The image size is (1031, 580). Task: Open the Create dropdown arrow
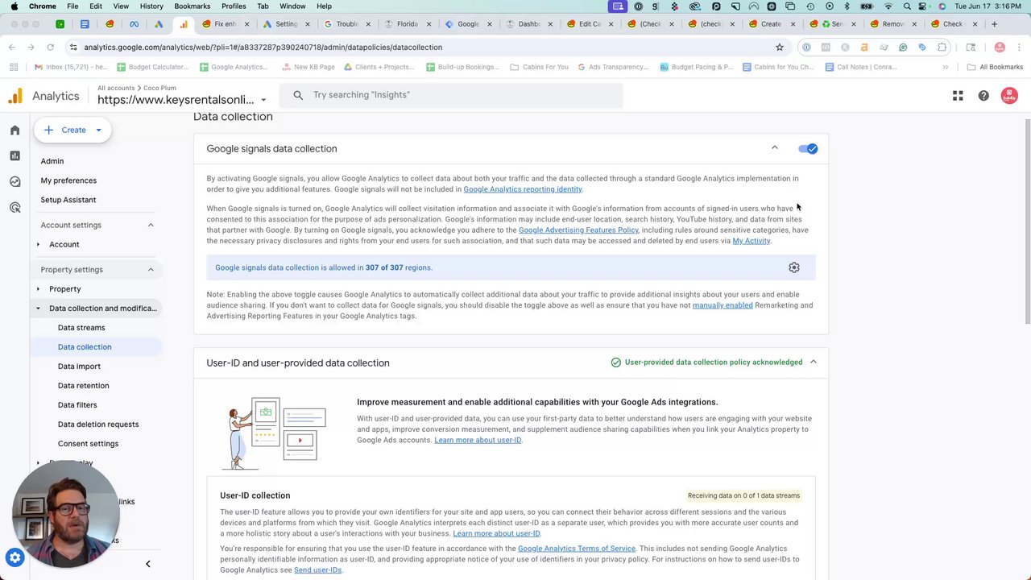click(98, 130)
